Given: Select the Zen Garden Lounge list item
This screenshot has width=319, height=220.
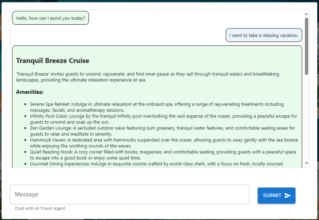Looking at the screenshot, I should click(x=162, y=131).
